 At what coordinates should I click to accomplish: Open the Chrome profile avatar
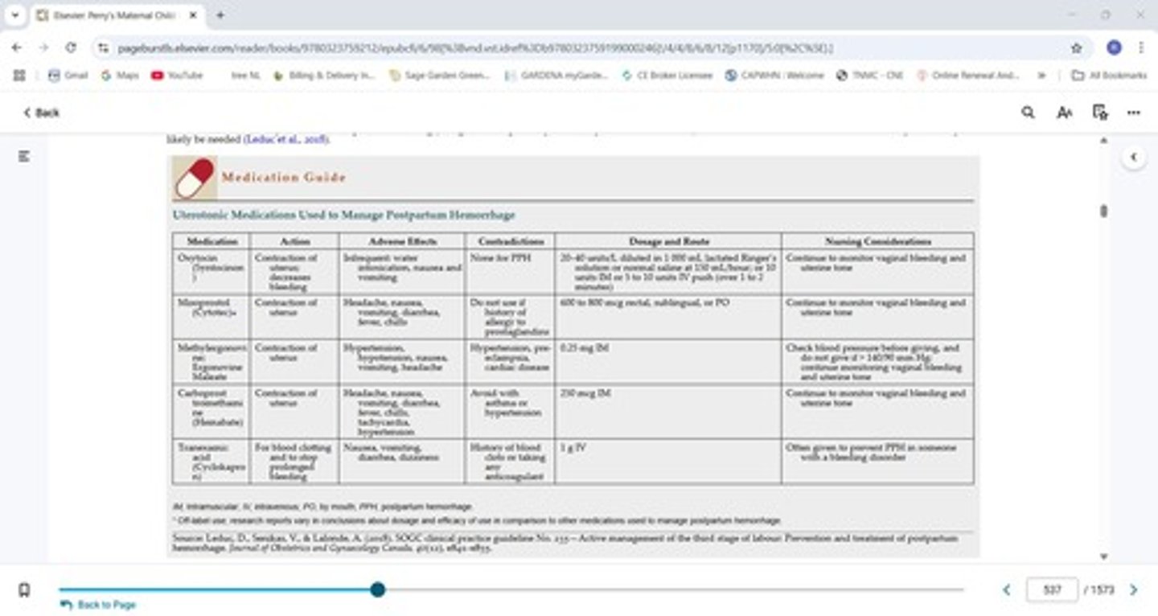tap(1114, 48)
